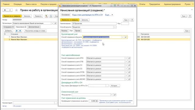Switch to the Дополнительно tab
This screenshot has height=110, width=195.
pos(34,27)
